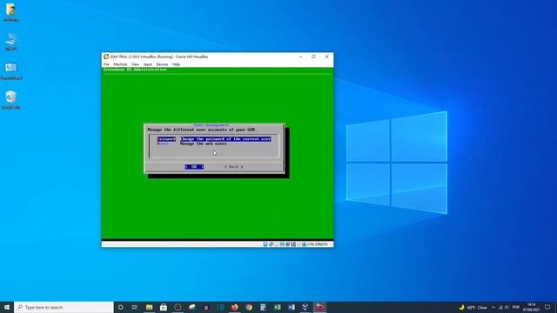557x313 pixels.
Task: Select the control panel desktop icon
Action: (11, 70)
